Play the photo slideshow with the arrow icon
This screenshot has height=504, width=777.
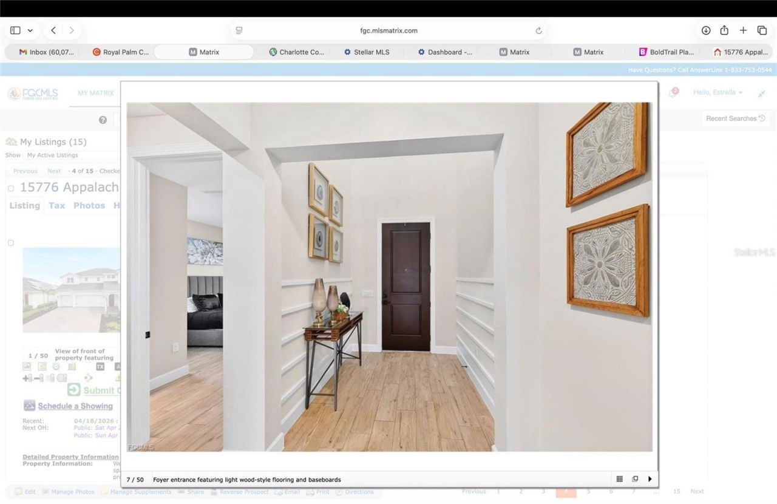point(650,479)
